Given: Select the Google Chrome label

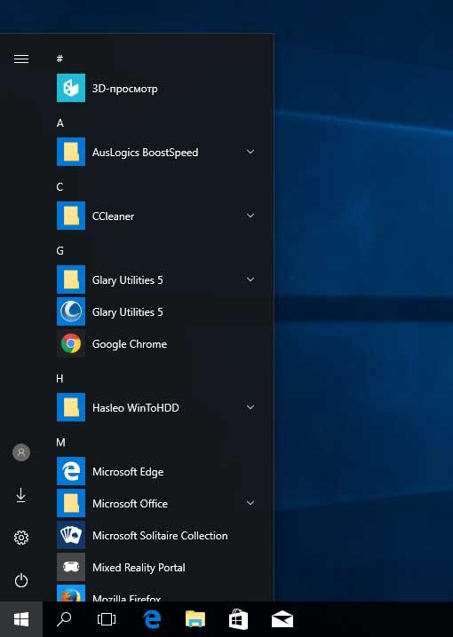Looking at the screenshot, I should coord(130,344).
